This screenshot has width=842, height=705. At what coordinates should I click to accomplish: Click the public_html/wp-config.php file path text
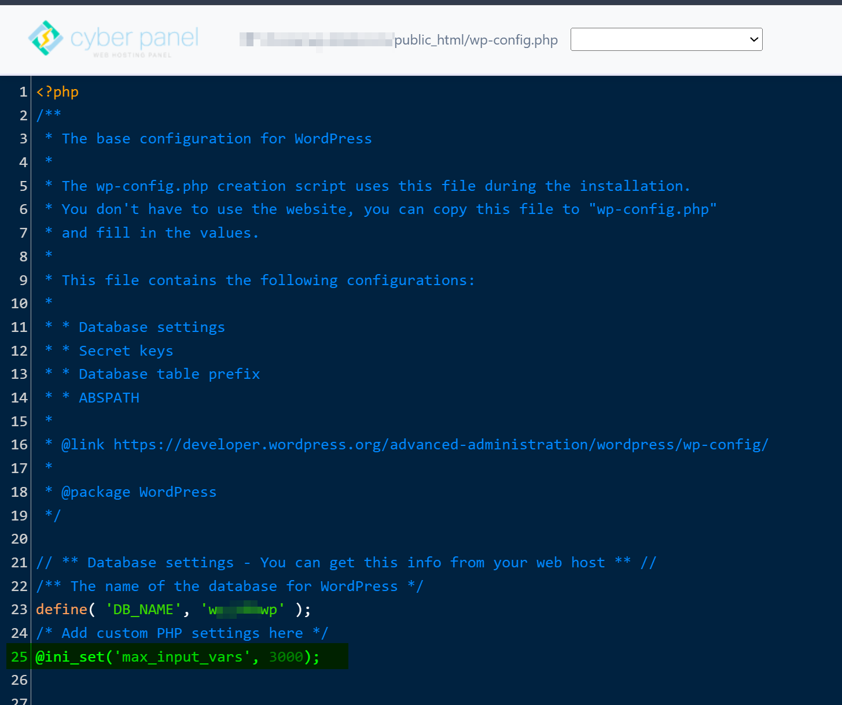click(476, 40)
